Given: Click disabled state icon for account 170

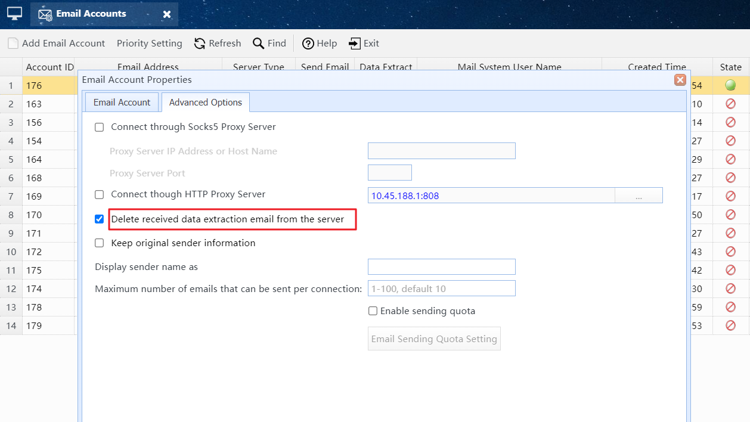Looking at the screenshot, I should (730, 215).
